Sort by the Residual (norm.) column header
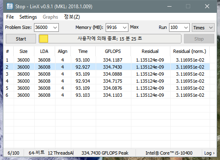This screenshot has width=220, height=160. pos(190,51)
